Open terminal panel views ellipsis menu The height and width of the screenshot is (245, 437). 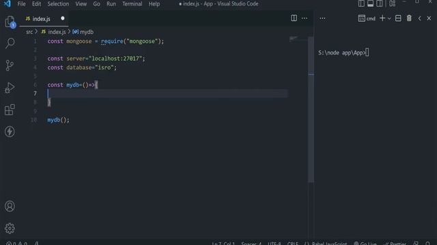coord(322,18)
